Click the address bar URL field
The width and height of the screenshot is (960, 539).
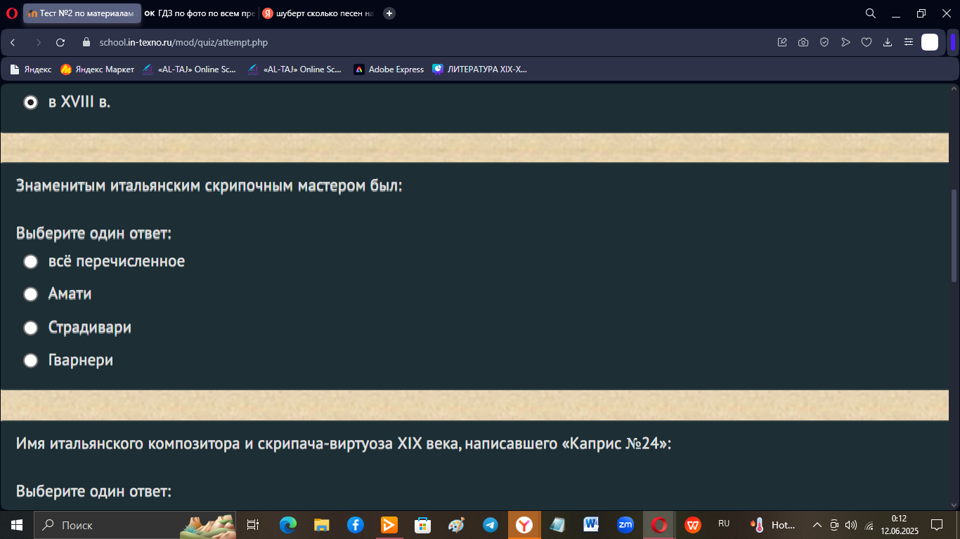pyautogui.click(x=422, y=43)
